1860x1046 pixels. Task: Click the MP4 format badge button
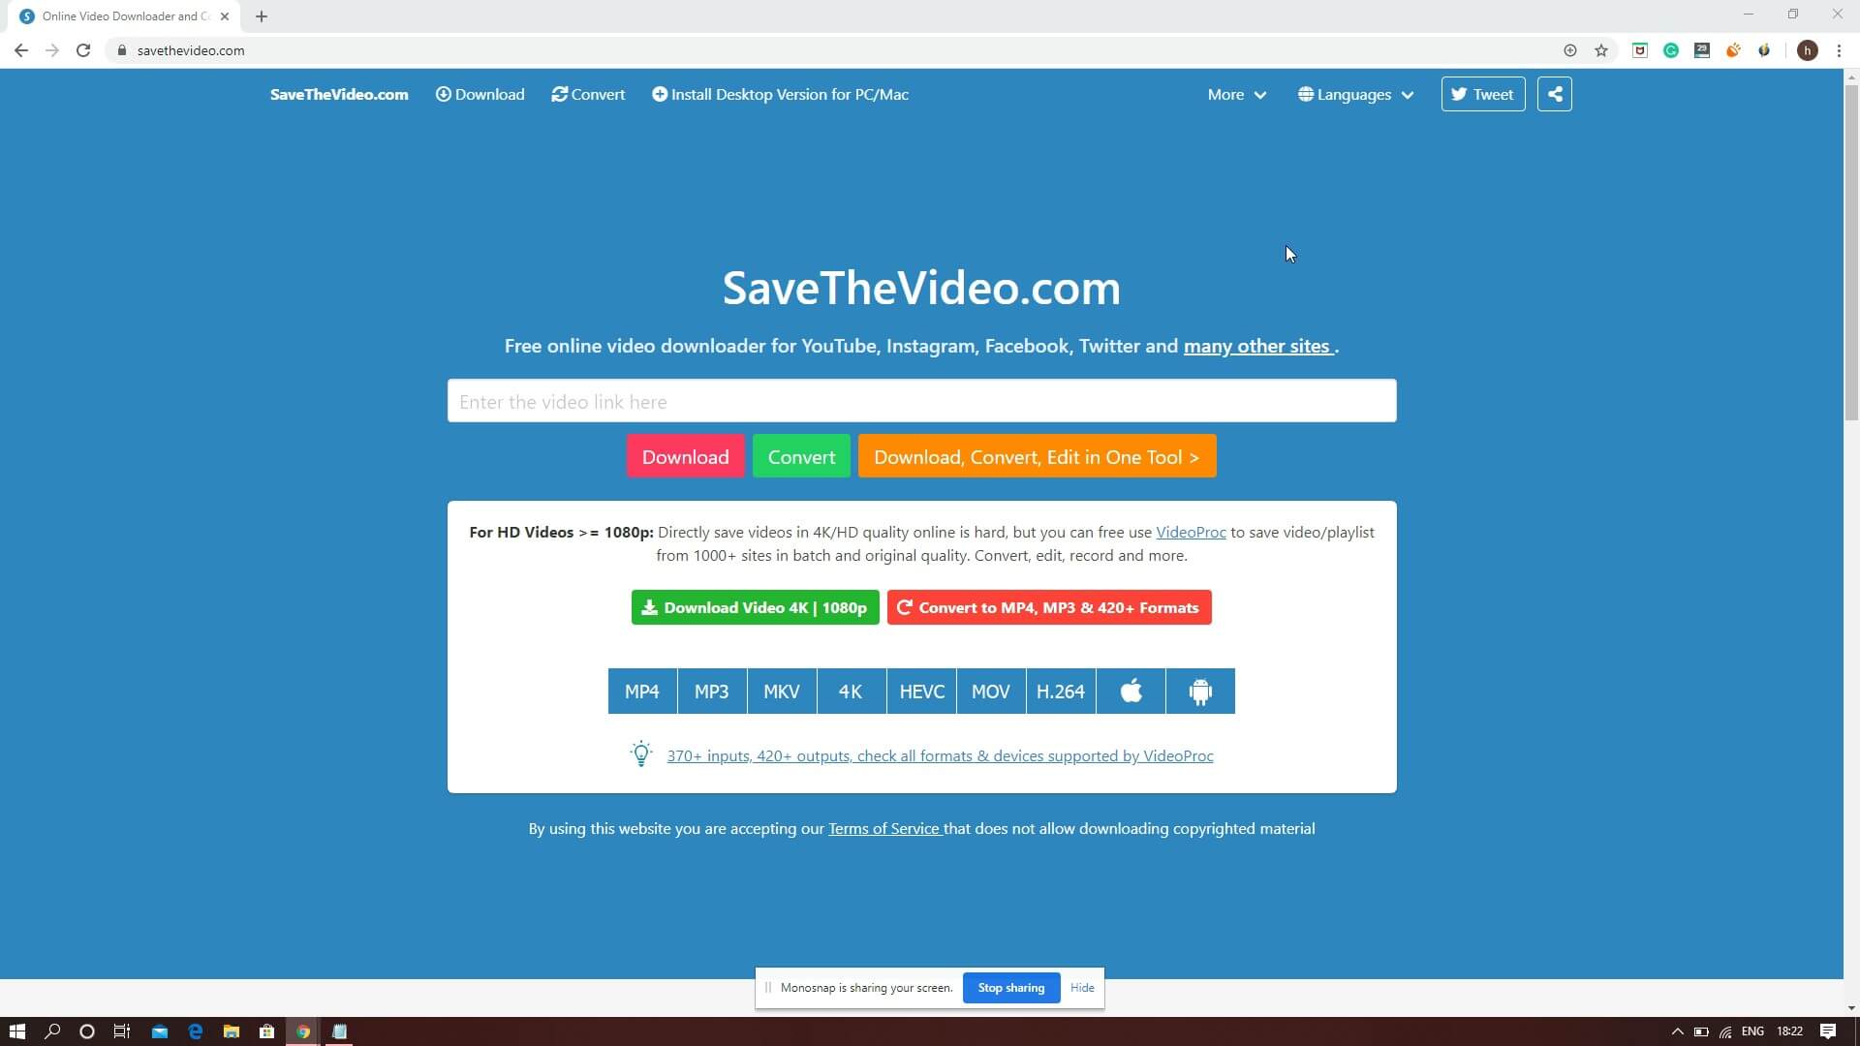click(x=641, y=691)
